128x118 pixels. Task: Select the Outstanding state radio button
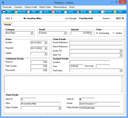97,33
